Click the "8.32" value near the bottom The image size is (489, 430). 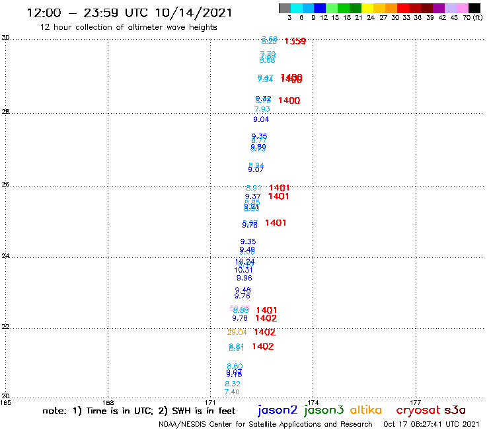(x=233, y=384)
